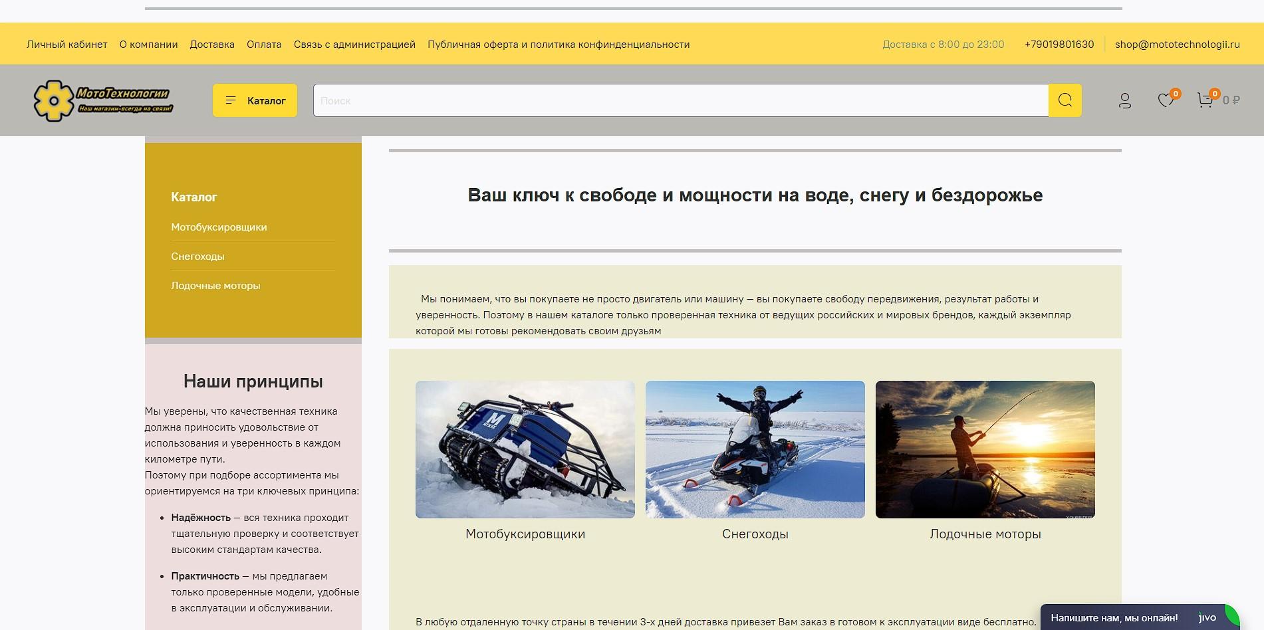This screenshot has height=630, width=1264.
Task: Select Мотобуксировщики in the sidebar catalog
Action: (219, 227)
